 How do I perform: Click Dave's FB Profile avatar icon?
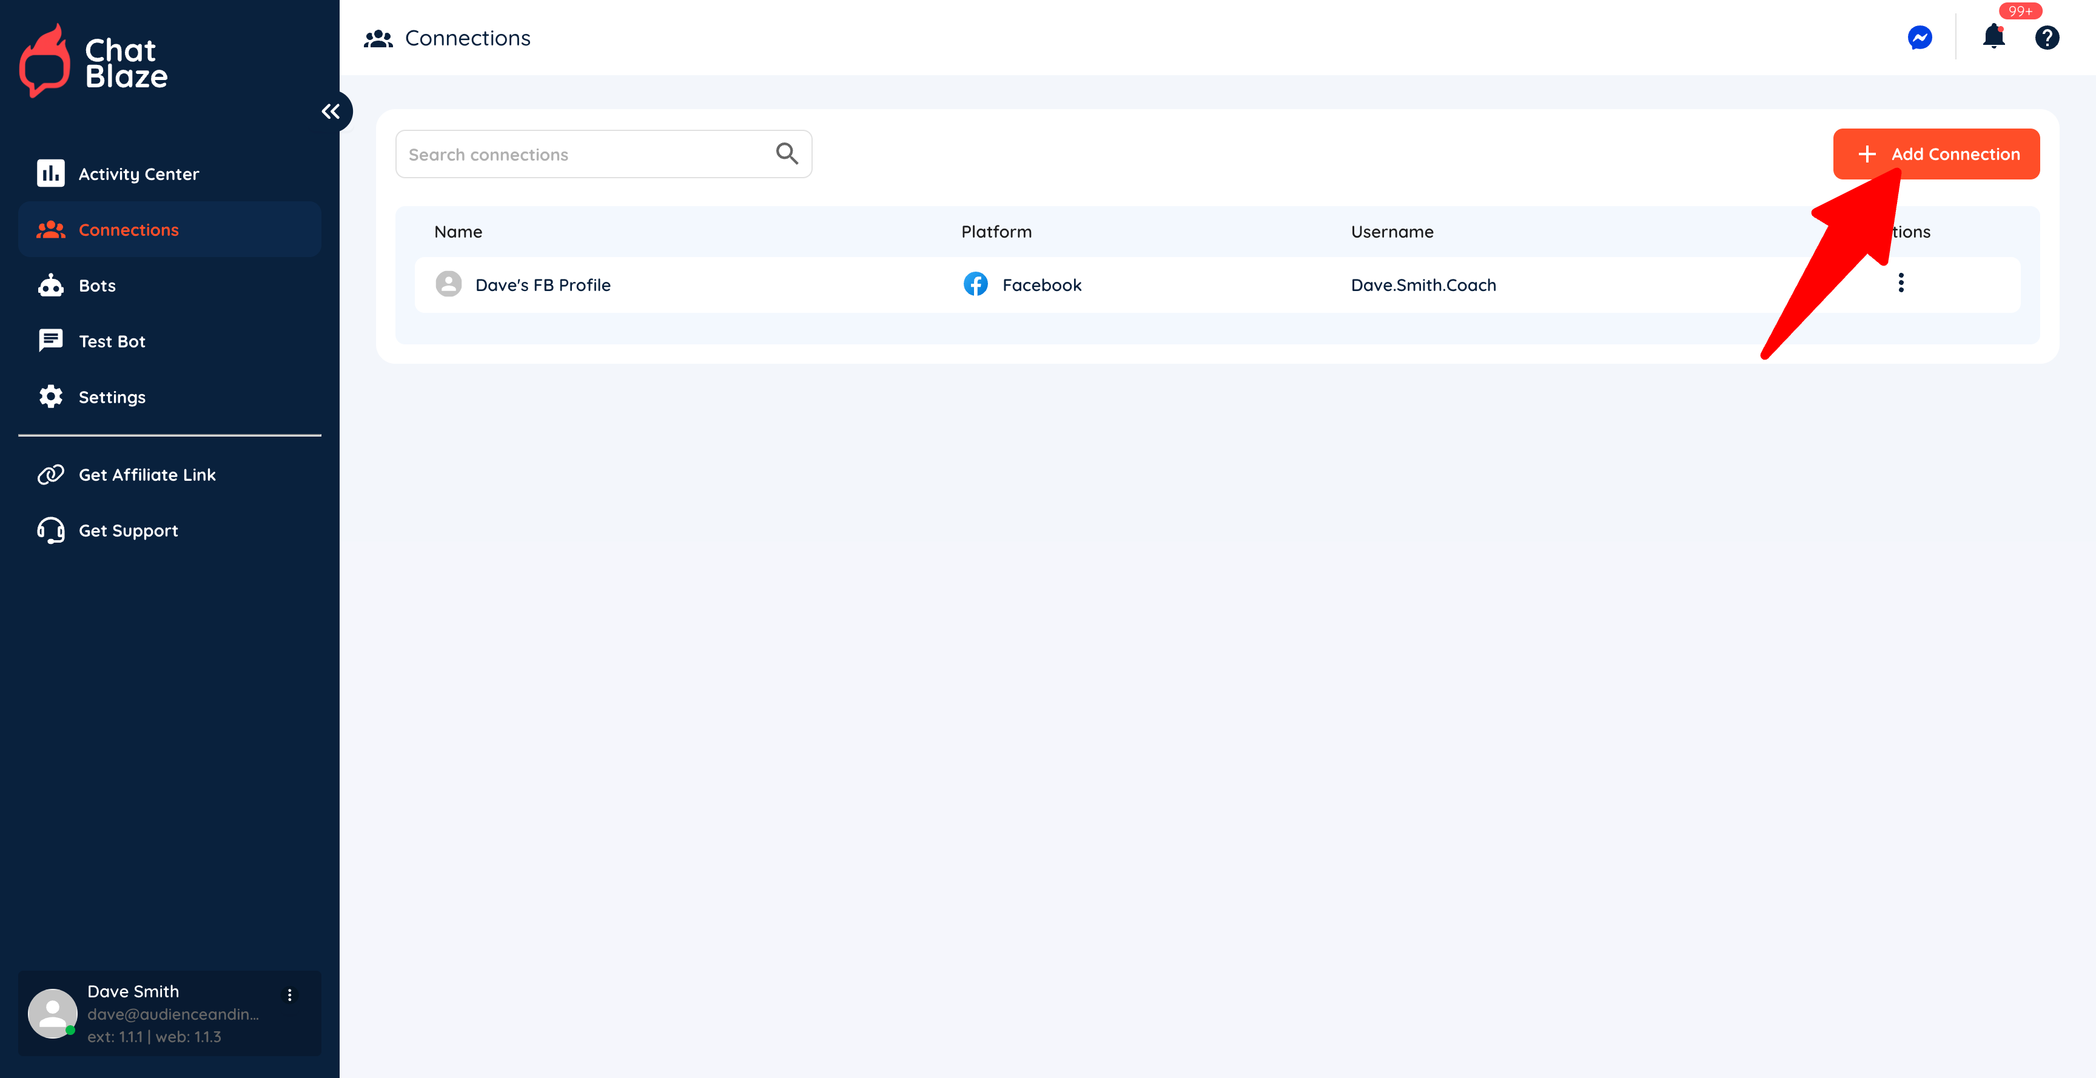[448, 284]
